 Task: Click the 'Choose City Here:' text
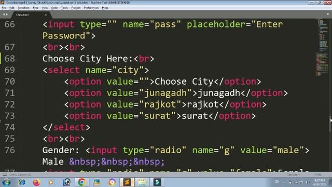pos(88,59)
